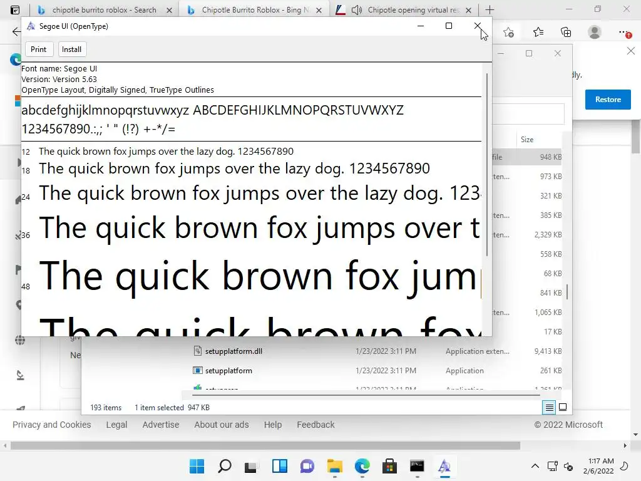The height and width of the screenshot is (481, 641).
Task: Go back in the Edge browser
Action: 16,32
